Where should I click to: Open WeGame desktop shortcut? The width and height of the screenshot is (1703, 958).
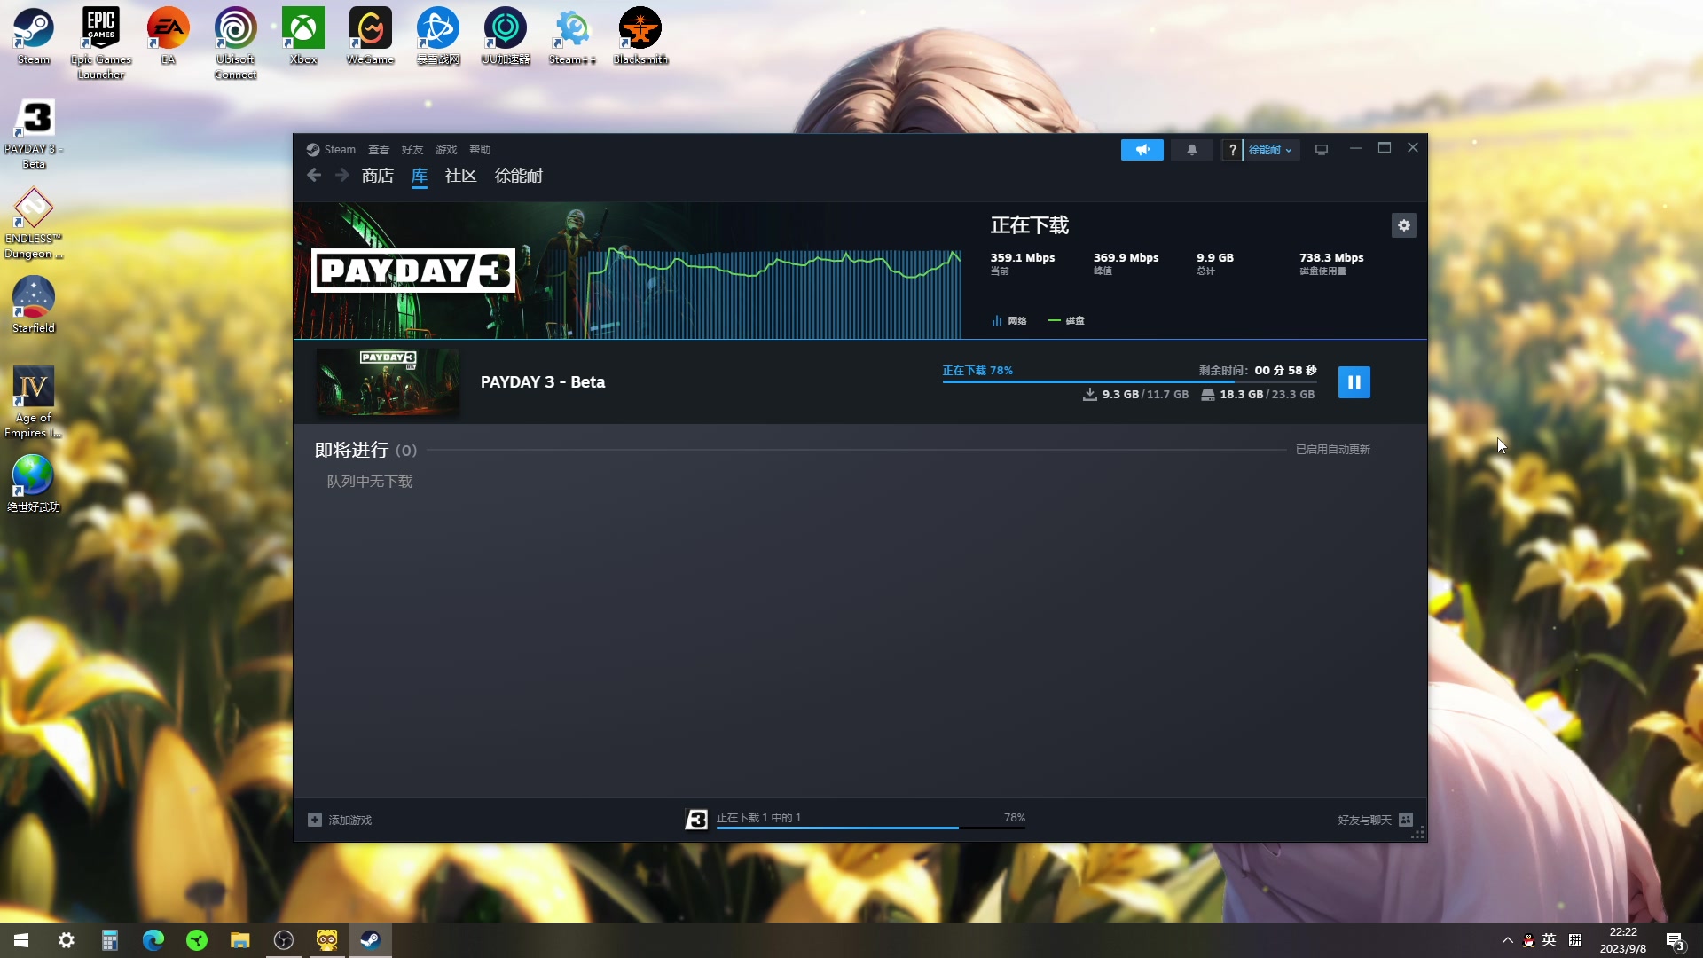click(371, 37)
